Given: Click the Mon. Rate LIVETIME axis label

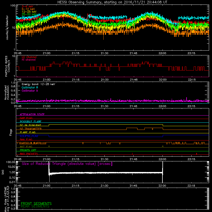Looking at the screenshot, I should 7,199.
